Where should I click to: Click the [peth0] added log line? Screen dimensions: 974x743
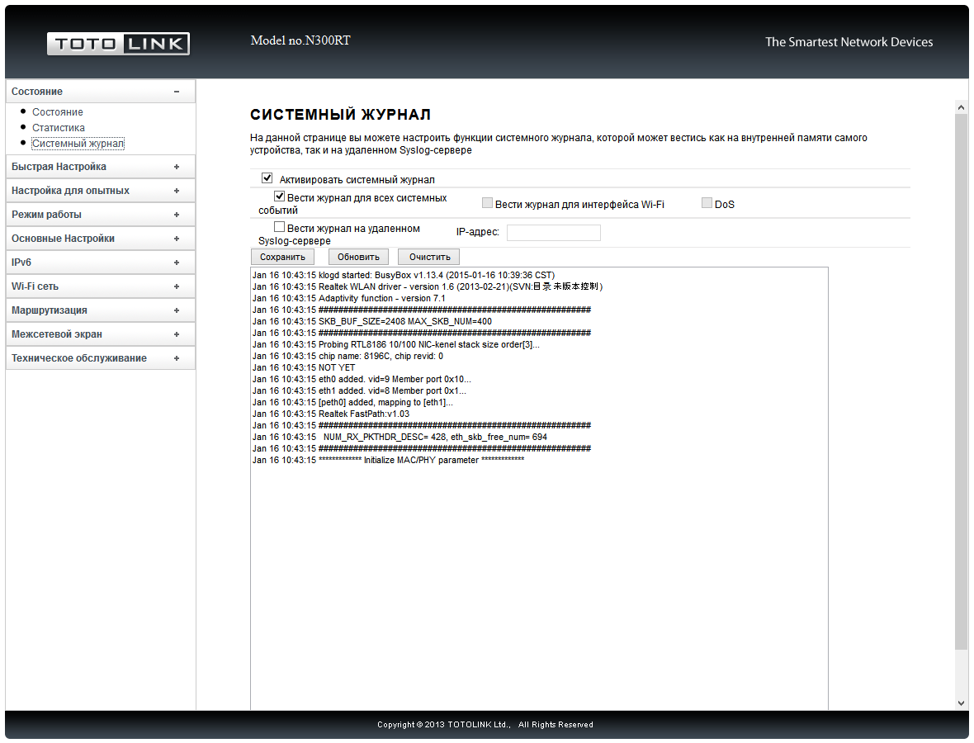352,403
